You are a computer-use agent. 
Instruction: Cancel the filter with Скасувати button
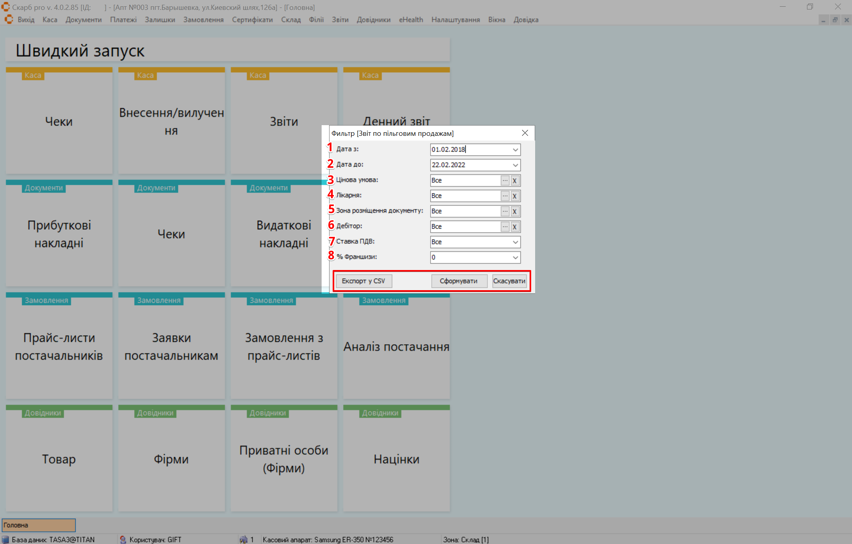point(509,281)
